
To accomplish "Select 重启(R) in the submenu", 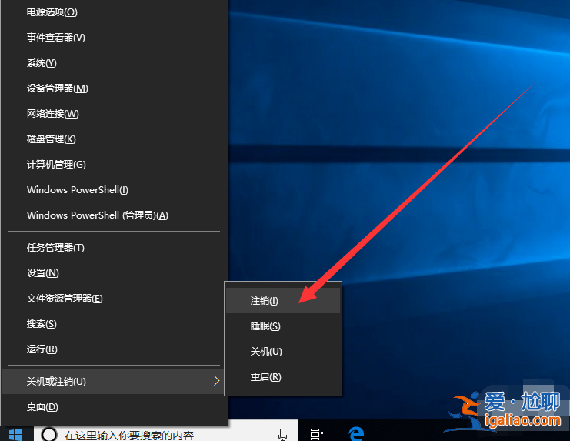I will 283,377.
